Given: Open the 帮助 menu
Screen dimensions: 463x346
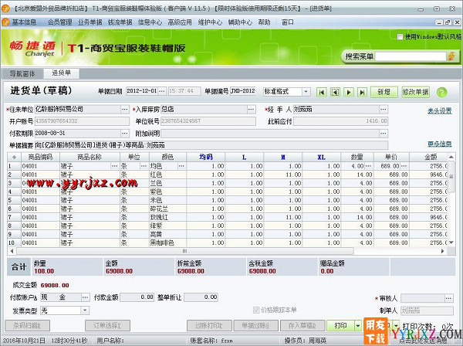Looking at the screenshot, I should click(x=264, y=22).
